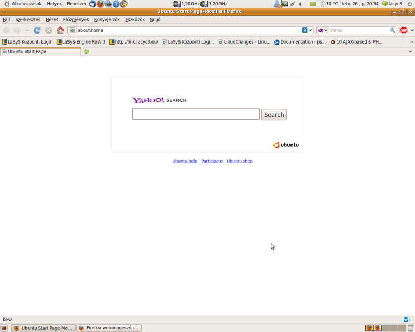Click the network connection plug icon

(x=293, y=4)
